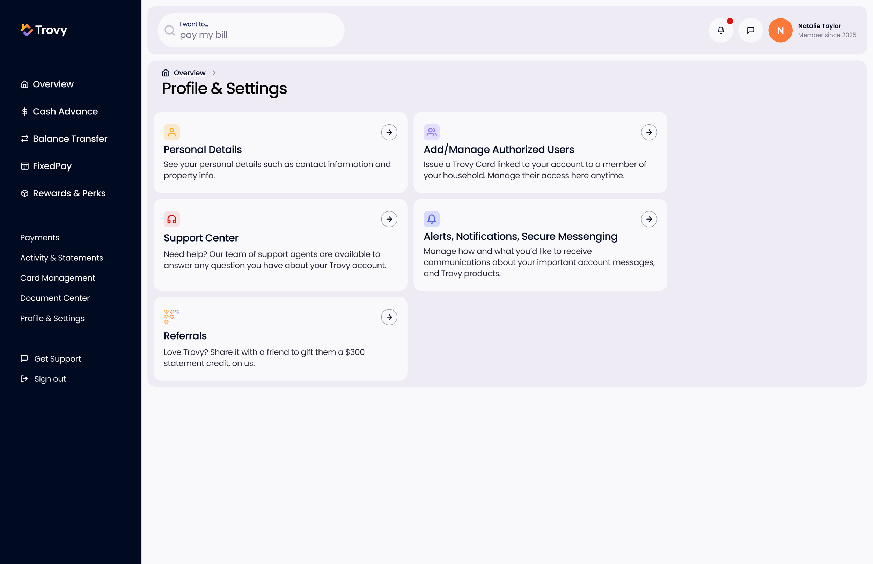Click the Overview breadcrumb link
873x564 pixels.
click(x=189, y=73)
